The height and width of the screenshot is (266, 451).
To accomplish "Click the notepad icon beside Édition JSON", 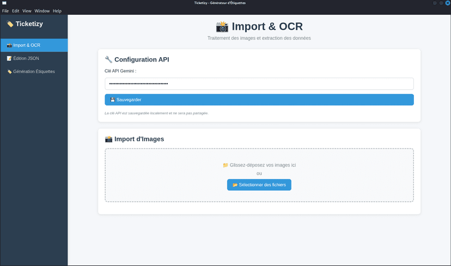I will pos(9,58).
